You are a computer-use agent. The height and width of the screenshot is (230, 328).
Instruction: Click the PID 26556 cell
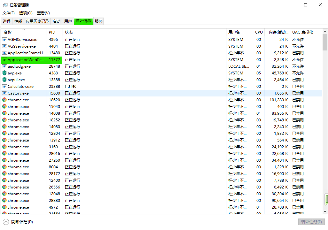(x=54, y=187)
